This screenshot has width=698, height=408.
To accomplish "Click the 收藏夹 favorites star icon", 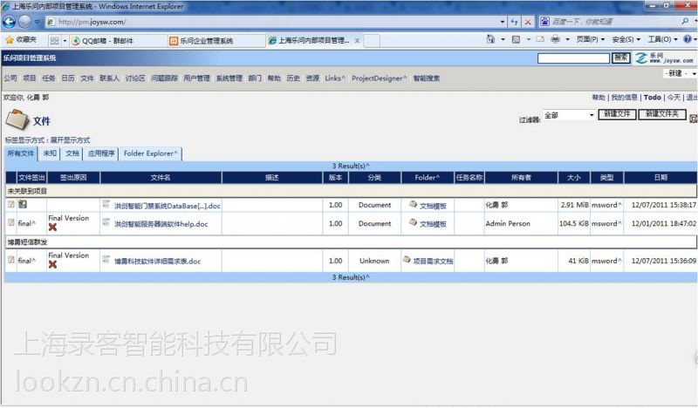I will 10,40.
